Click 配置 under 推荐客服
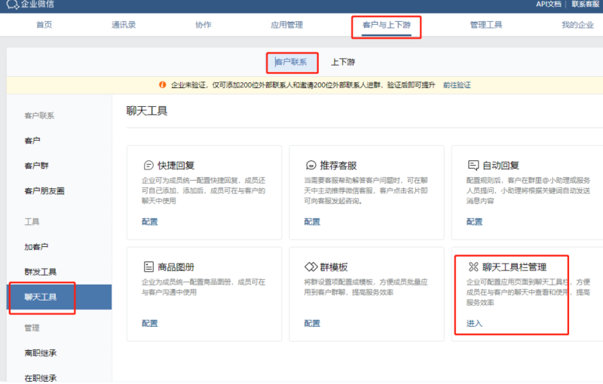 (312, 221)
